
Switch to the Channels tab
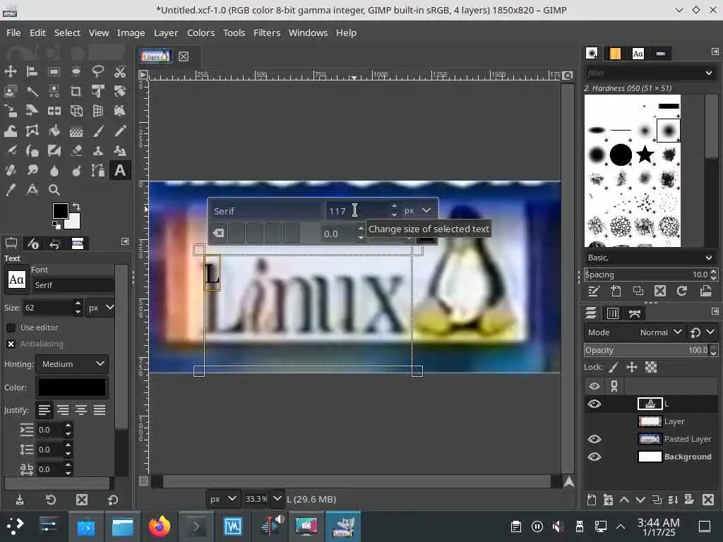tap(613, 313)
